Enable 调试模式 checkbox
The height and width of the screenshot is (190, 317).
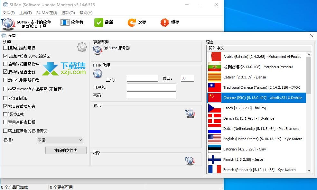(x=5, y=114)
